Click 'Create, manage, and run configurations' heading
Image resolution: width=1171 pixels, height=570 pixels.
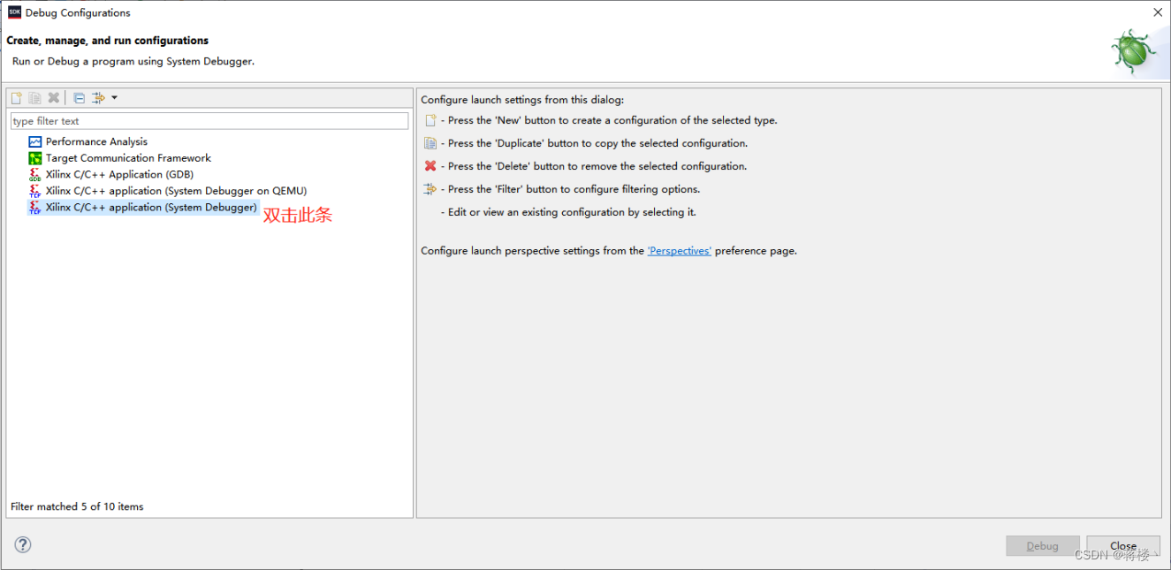[108, 41]
